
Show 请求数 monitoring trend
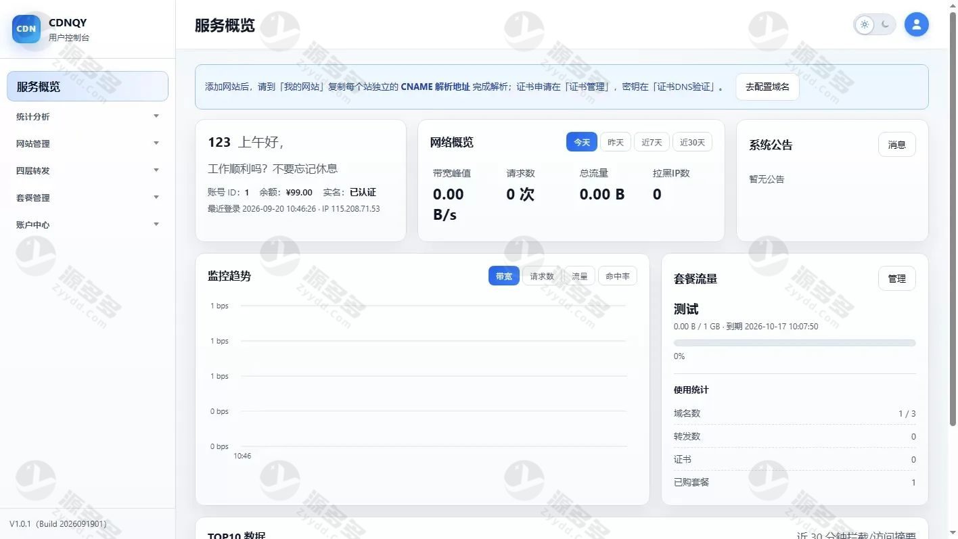click(x=542, y=276)
